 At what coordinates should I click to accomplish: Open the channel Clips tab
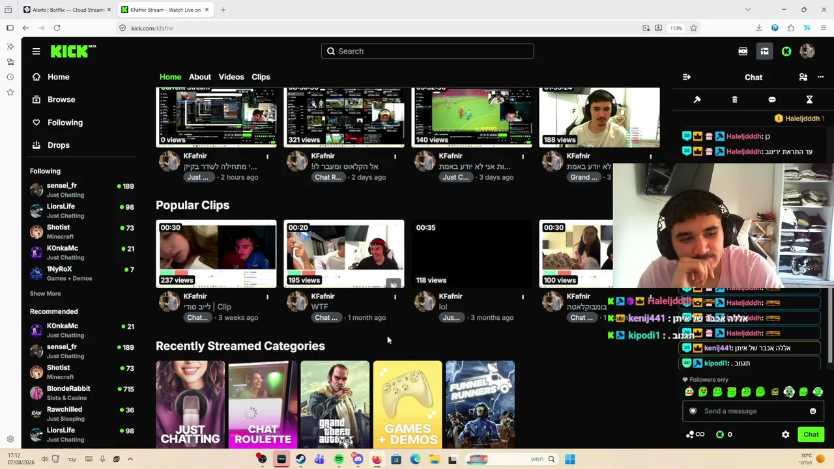tap(261, 77)
